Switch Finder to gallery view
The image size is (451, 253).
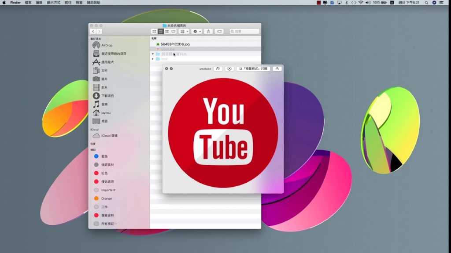click(174, 32)
